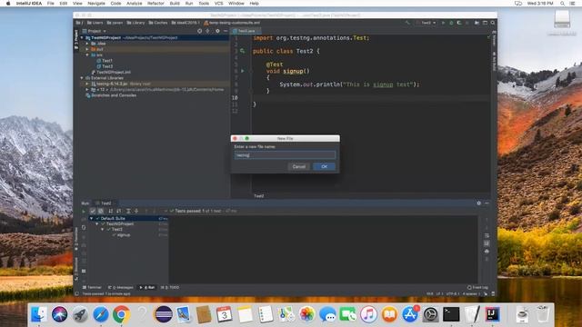Expand the .idea folder
This screenshot has width=582, height=327.
87,44
